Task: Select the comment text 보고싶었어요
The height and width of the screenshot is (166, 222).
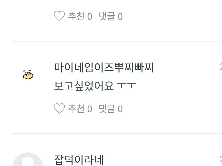Action: tap(84, 86)
